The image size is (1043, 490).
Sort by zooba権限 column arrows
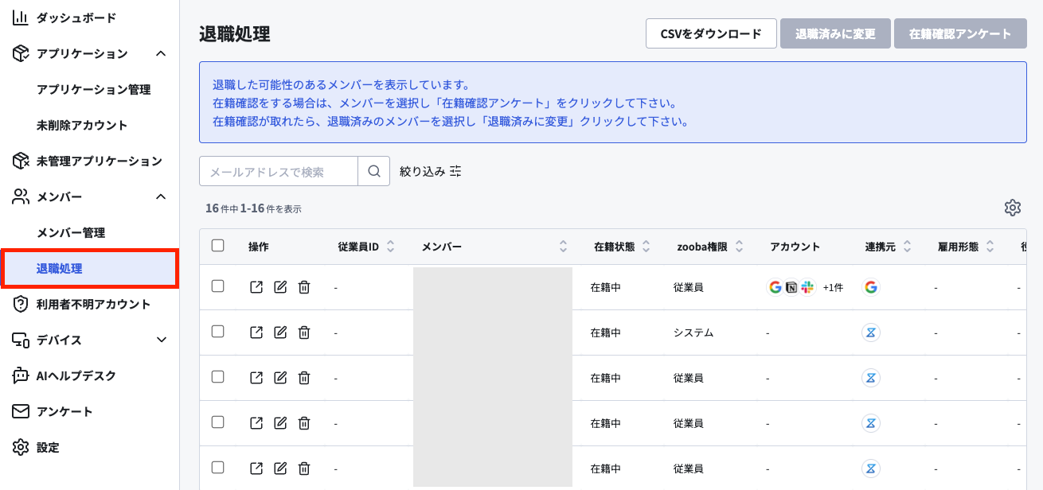(x=740, y=247)
